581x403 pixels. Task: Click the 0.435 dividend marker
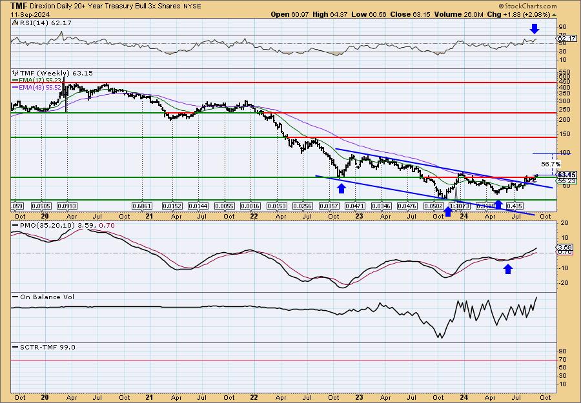[x=515, y=206]
